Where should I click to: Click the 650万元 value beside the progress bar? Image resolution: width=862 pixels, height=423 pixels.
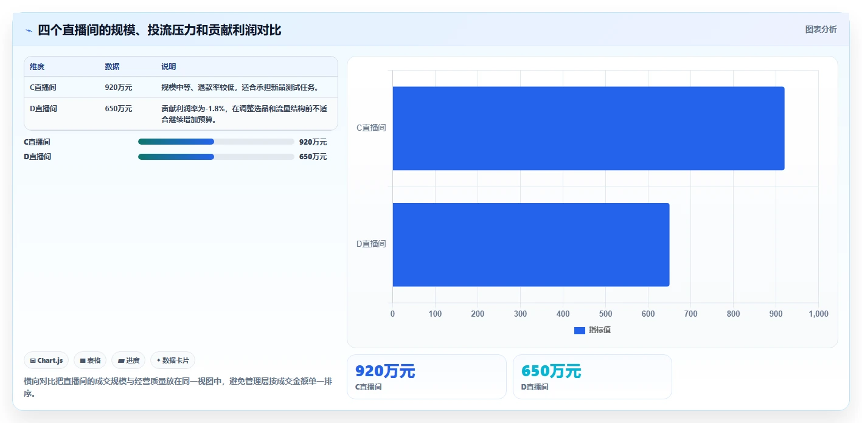tap(313, 157)
